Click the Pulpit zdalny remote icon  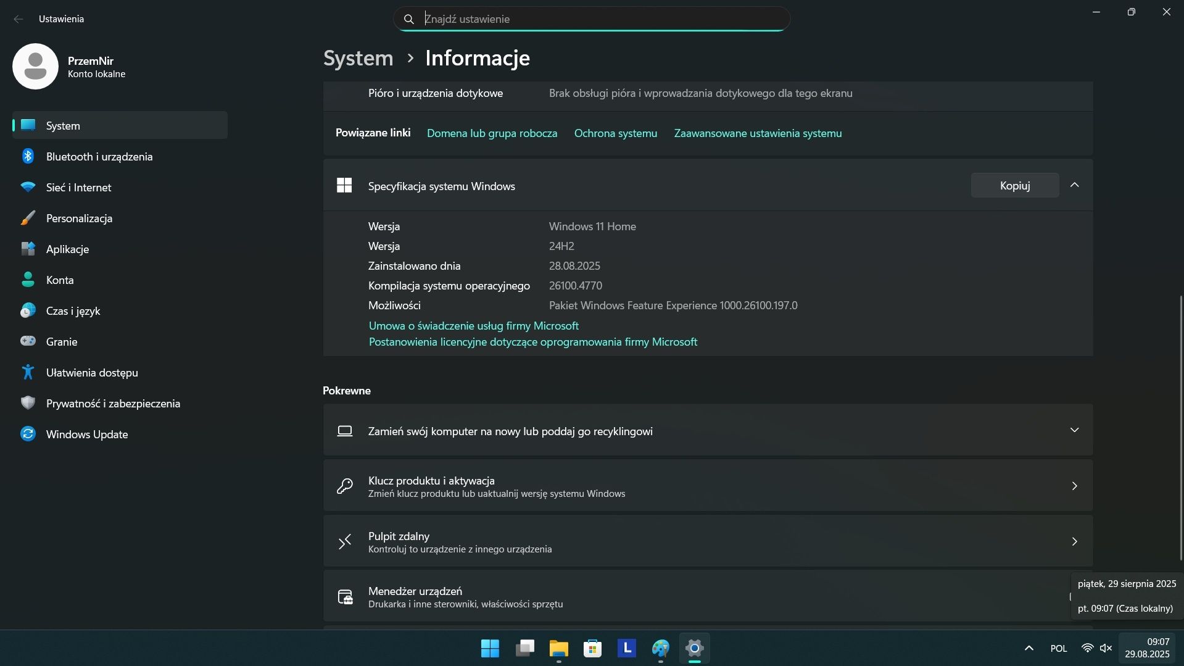[345, 541]
